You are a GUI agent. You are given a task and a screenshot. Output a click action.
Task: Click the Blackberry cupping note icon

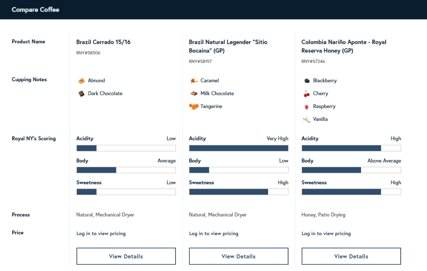(x=306, y=80)
